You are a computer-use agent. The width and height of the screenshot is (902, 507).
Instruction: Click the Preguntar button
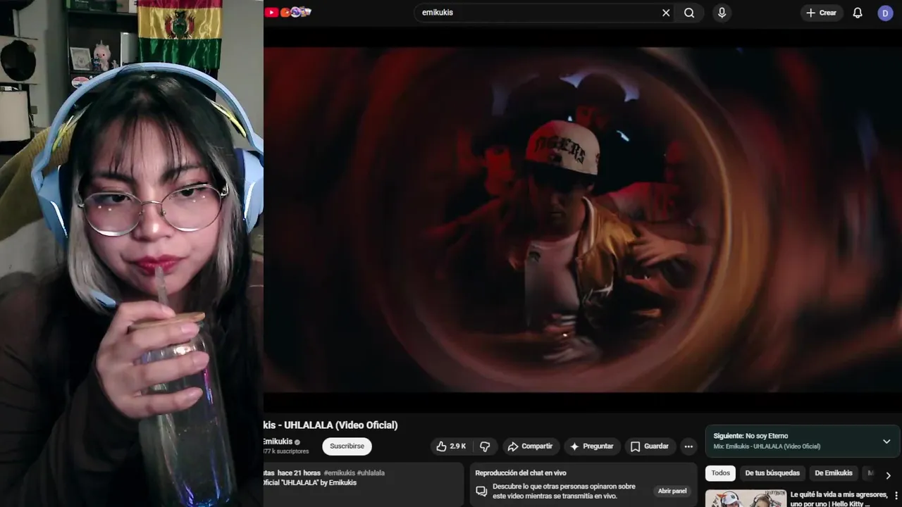point(591,446)
